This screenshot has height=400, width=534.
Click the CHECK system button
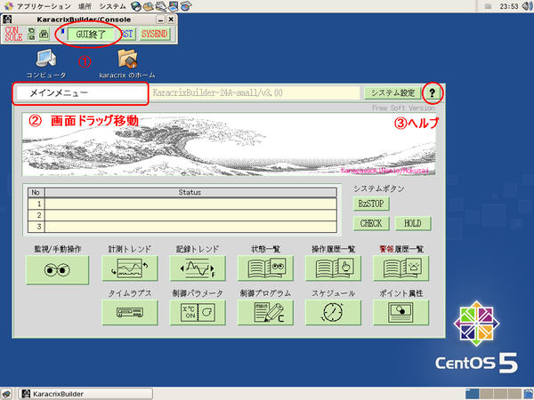pyautogui.click(x=371, y=223)
